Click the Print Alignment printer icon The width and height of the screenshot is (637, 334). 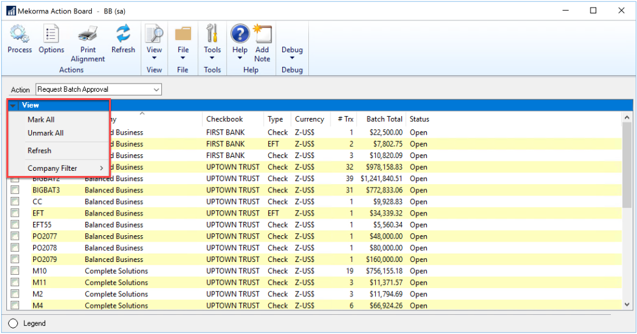(88, 34)
